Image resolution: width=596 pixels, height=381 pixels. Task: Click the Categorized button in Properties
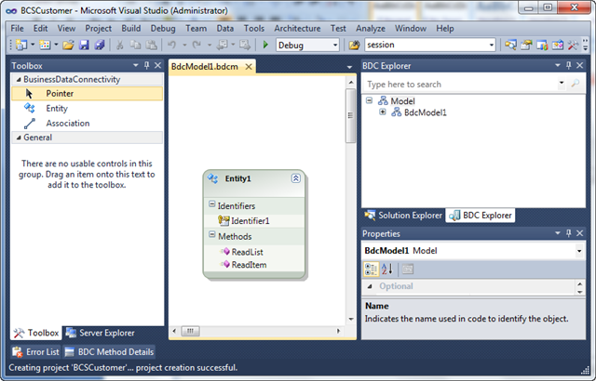371,269
